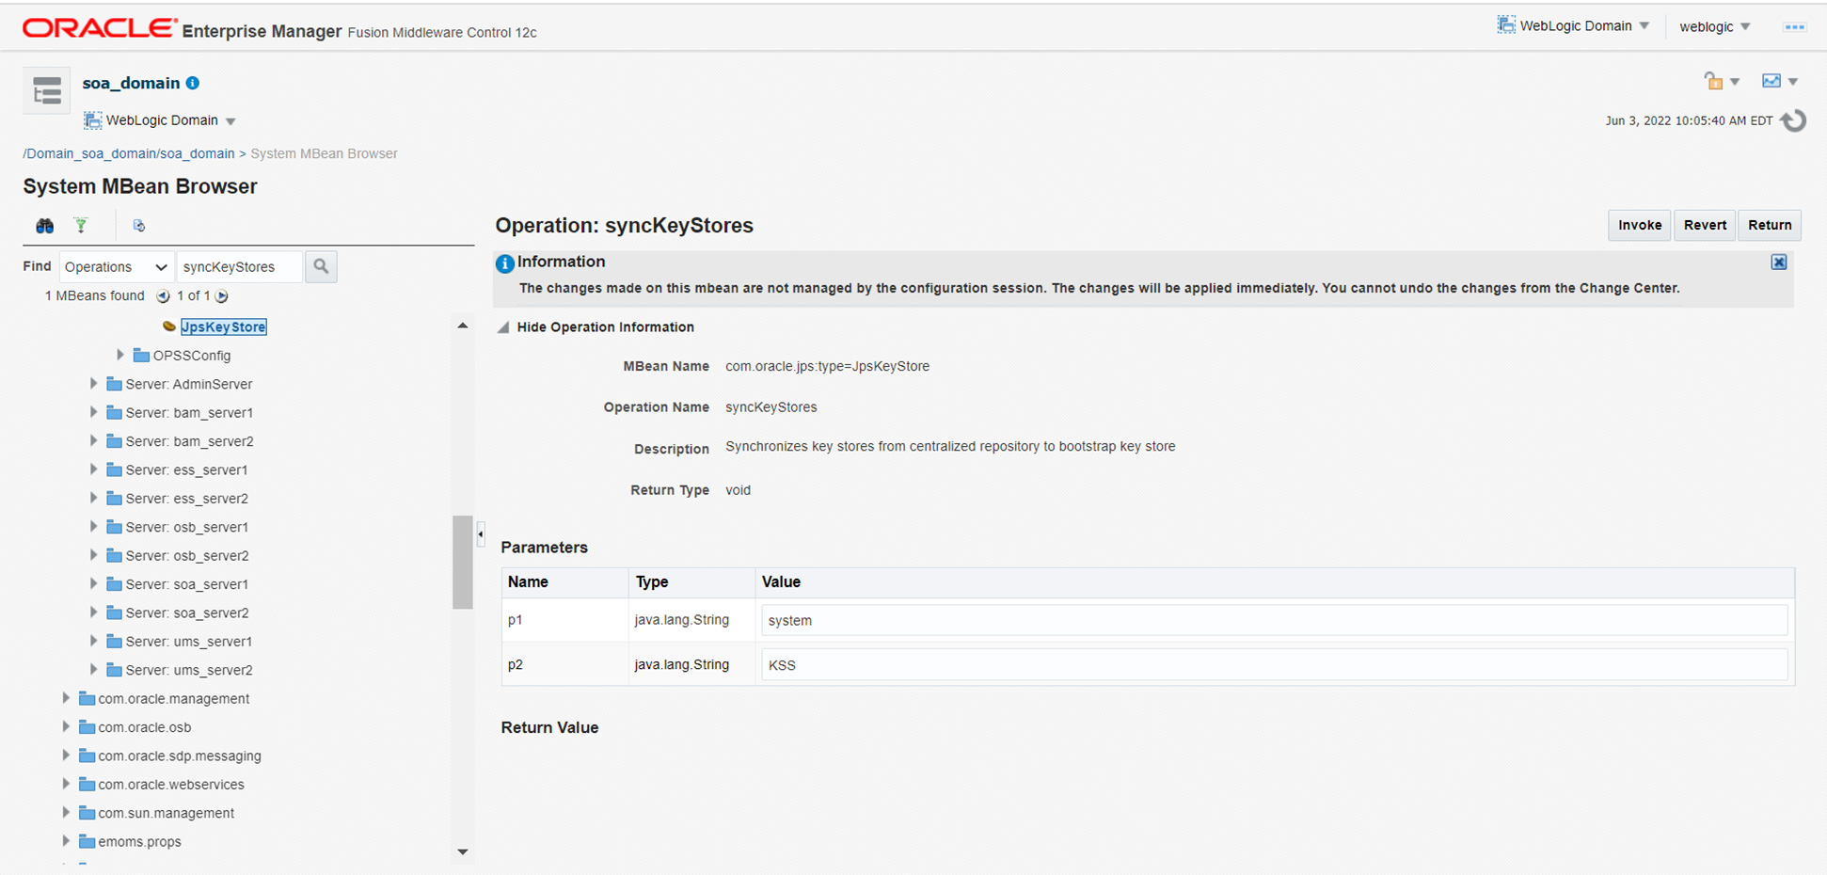Go to next MBean result arrow
Viewport: 1827px width, 875px height.
222,296
